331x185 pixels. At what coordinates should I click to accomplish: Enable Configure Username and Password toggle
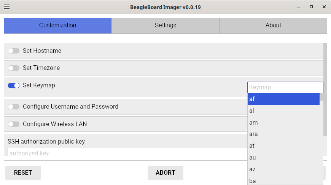coord(14,107)
